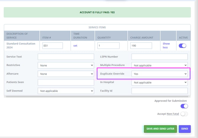
Task: Click the Show less link
Action: 166,45
